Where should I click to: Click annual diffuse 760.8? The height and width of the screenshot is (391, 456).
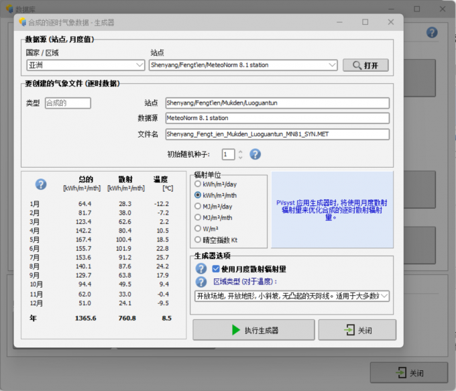127,319
